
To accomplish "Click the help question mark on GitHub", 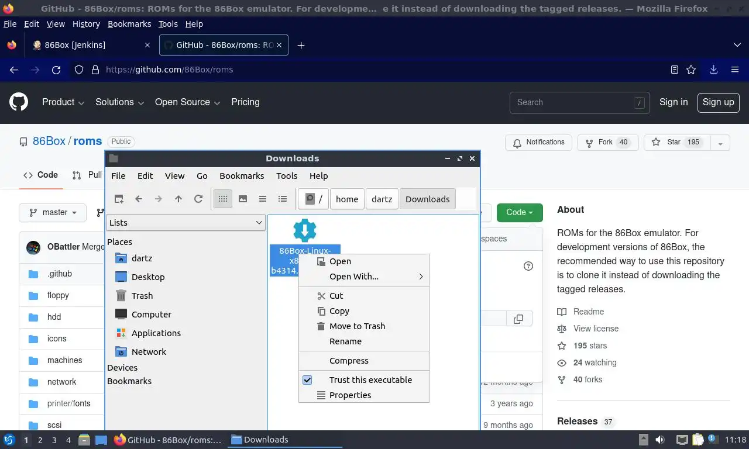I will [x=528, y=266].
